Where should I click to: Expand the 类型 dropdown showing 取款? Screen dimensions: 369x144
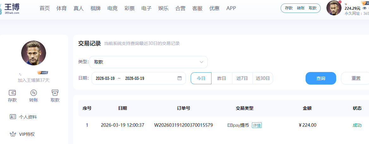click(x=148, y=62)
